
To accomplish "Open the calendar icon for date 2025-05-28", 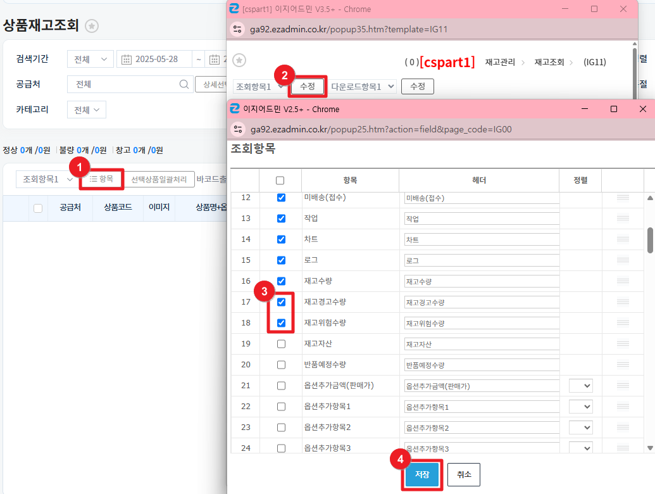I will 127,60.
